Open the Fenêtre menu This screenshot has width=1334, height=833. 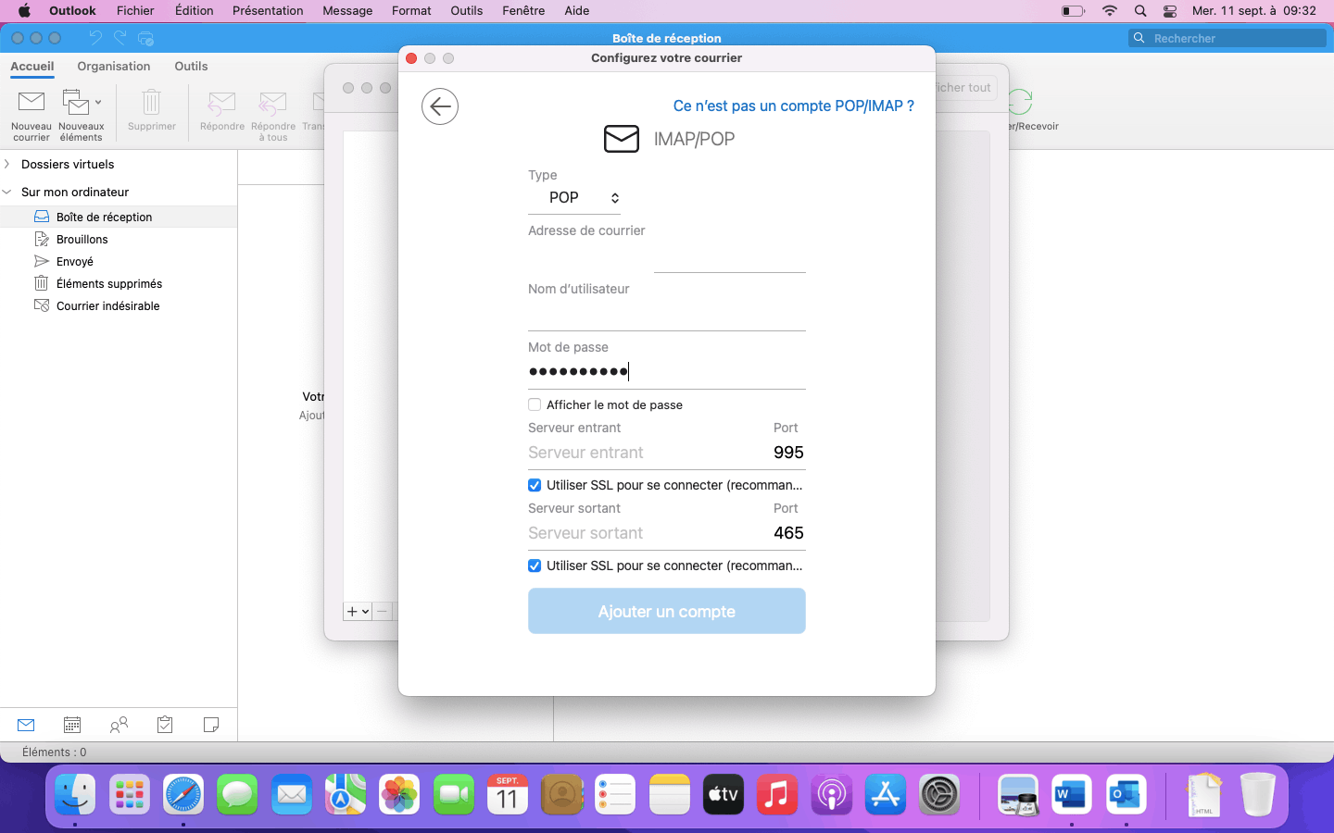[523, 11]
